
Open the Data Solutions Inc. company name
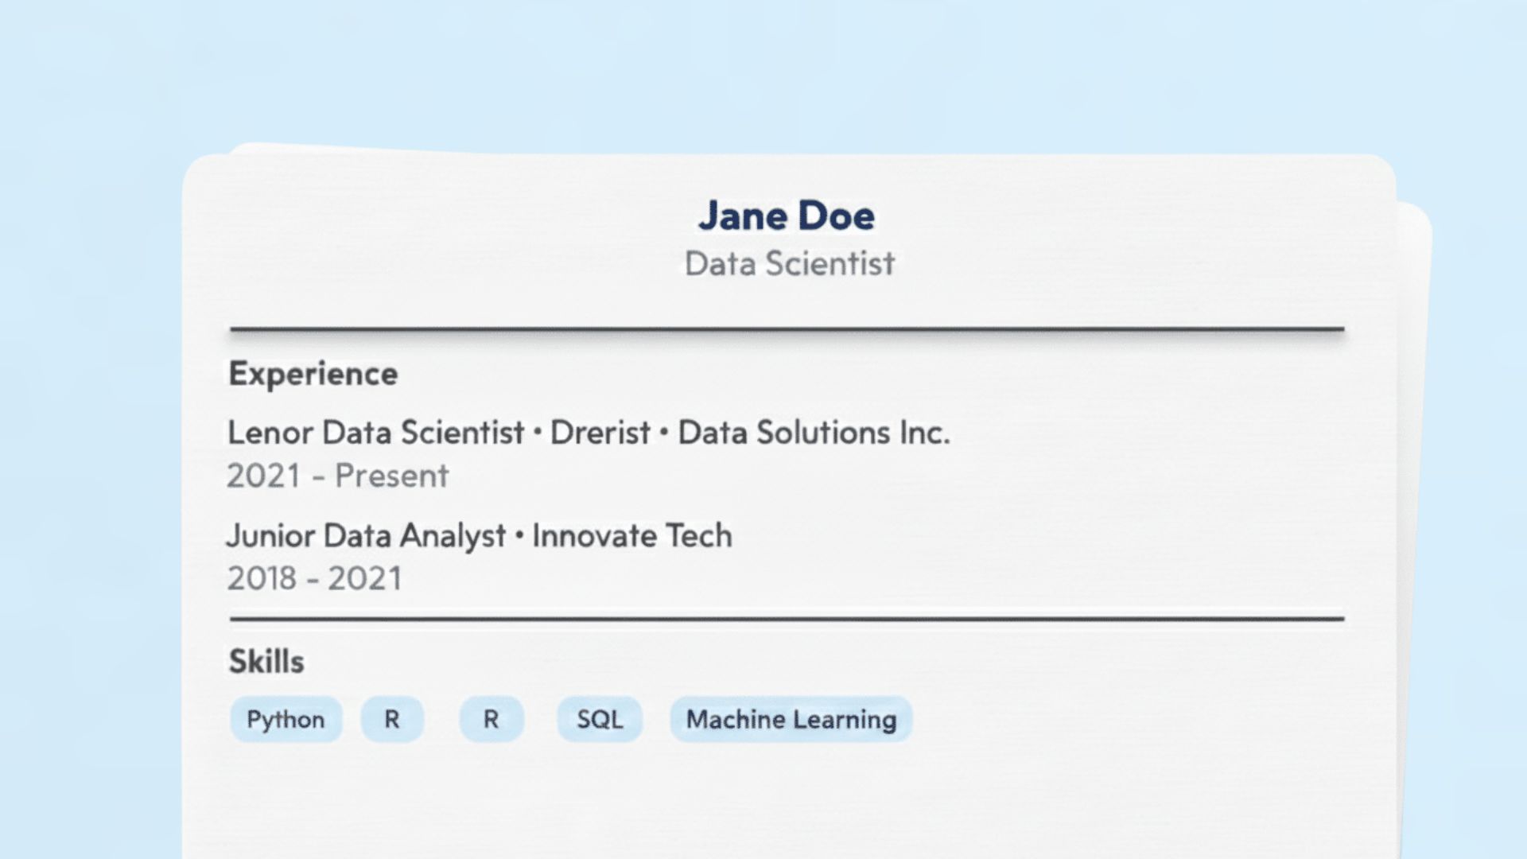(814, 433)
